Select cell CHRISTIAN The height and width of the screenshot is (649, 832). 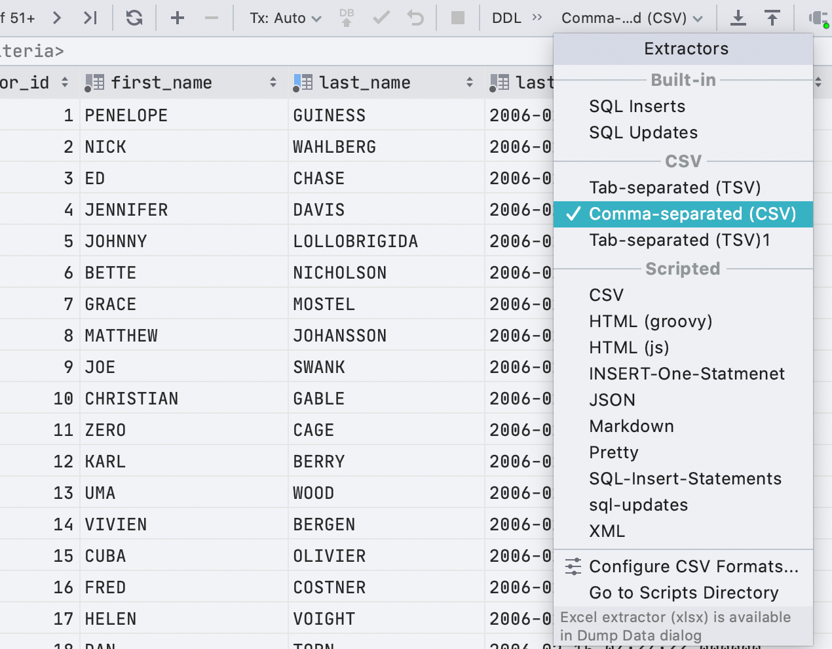[184, 399]
